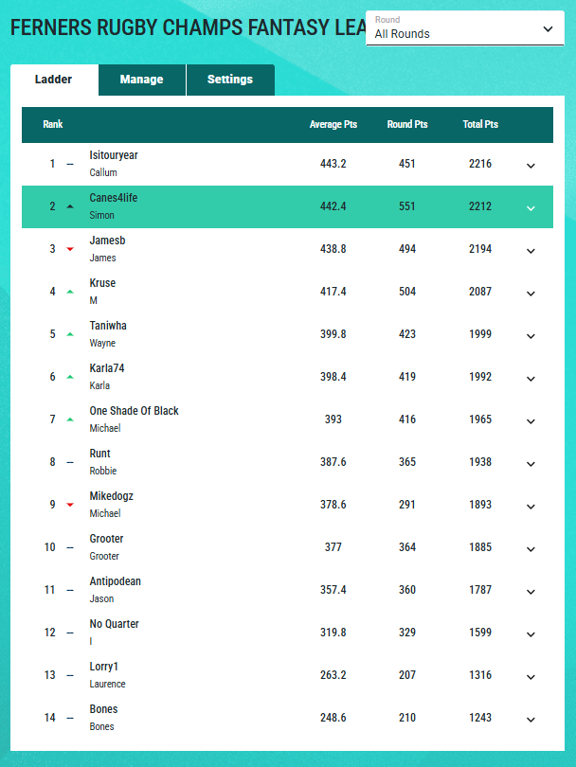Open the Settings tab
Viewport: 576px width, 767px height.
pos(230,80)
